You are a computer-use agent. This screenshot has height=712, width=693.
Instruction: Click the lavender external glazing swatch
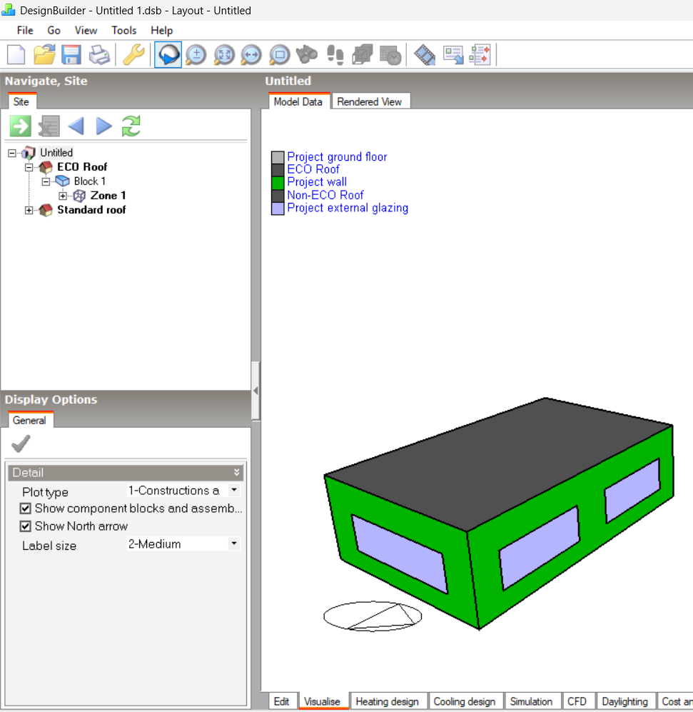coord(278,209)
